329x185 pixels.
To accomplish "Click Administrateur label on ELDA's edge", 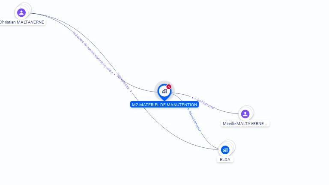I will click(x=195, y=121).
